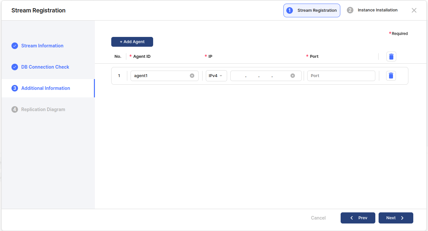The width and height of the screenshot is (428, 231).
Task: Clear the IP address field contents
Action: tap(293, 76)
